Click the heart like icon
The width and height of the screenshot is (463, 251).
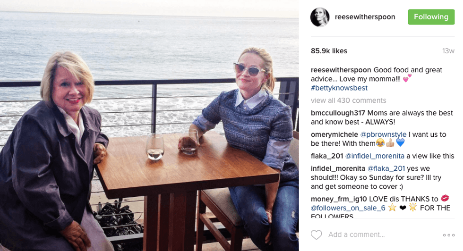point(316,234)
